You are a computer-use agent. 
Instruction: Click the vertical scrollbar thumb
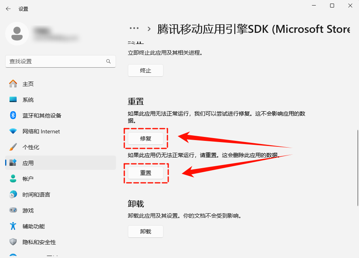point(358,168)
